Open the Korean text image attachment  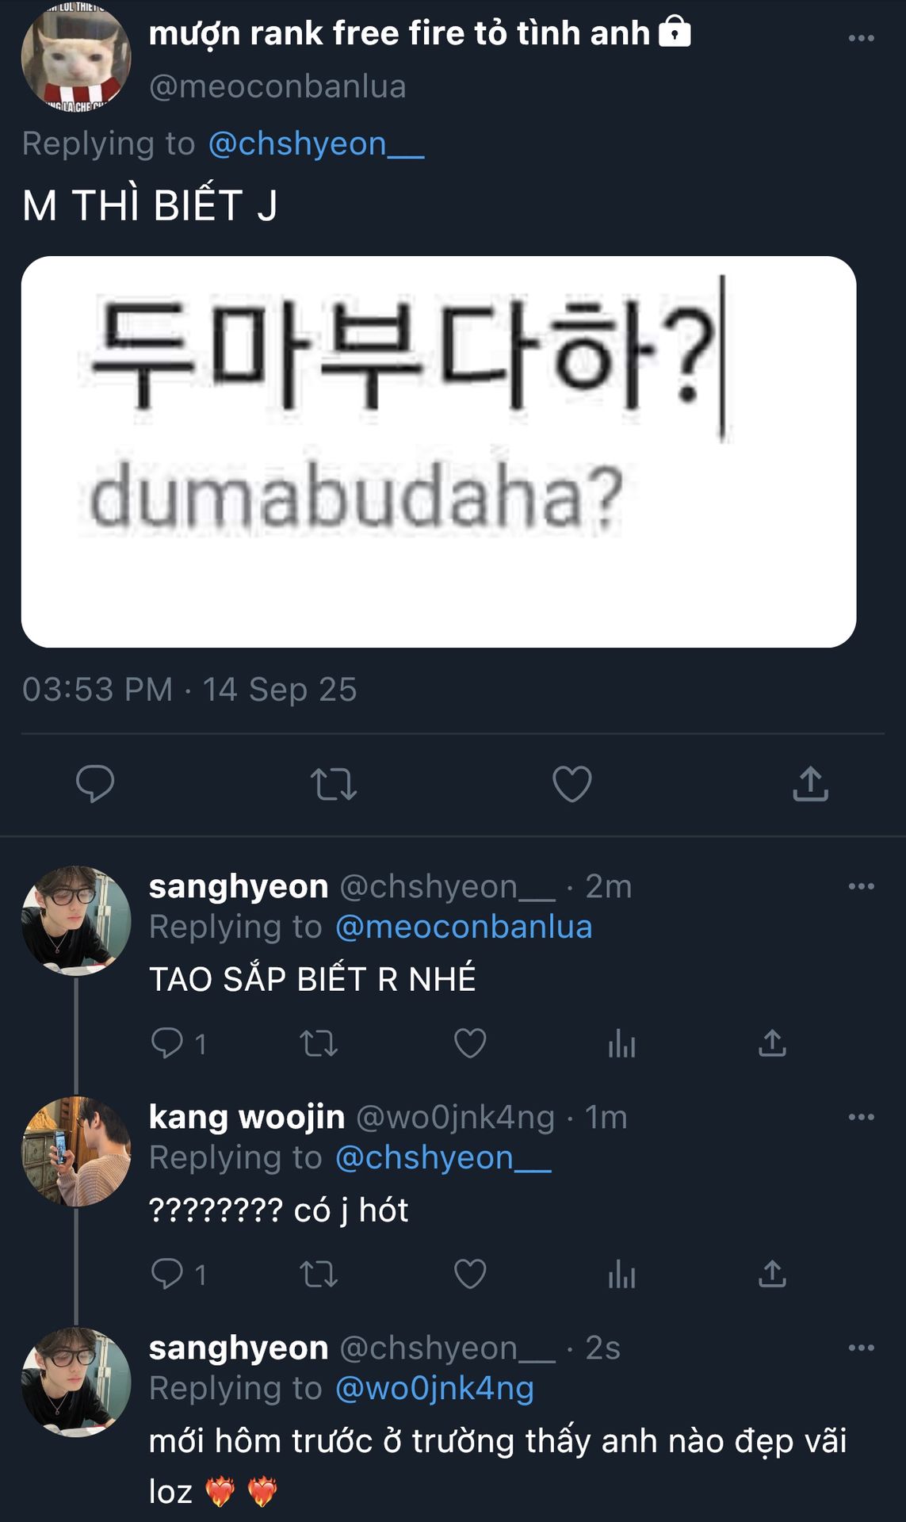438,451
